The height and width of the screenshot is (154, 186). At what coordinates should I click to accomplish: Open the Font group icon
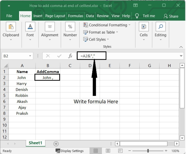(x=30, y=27)
